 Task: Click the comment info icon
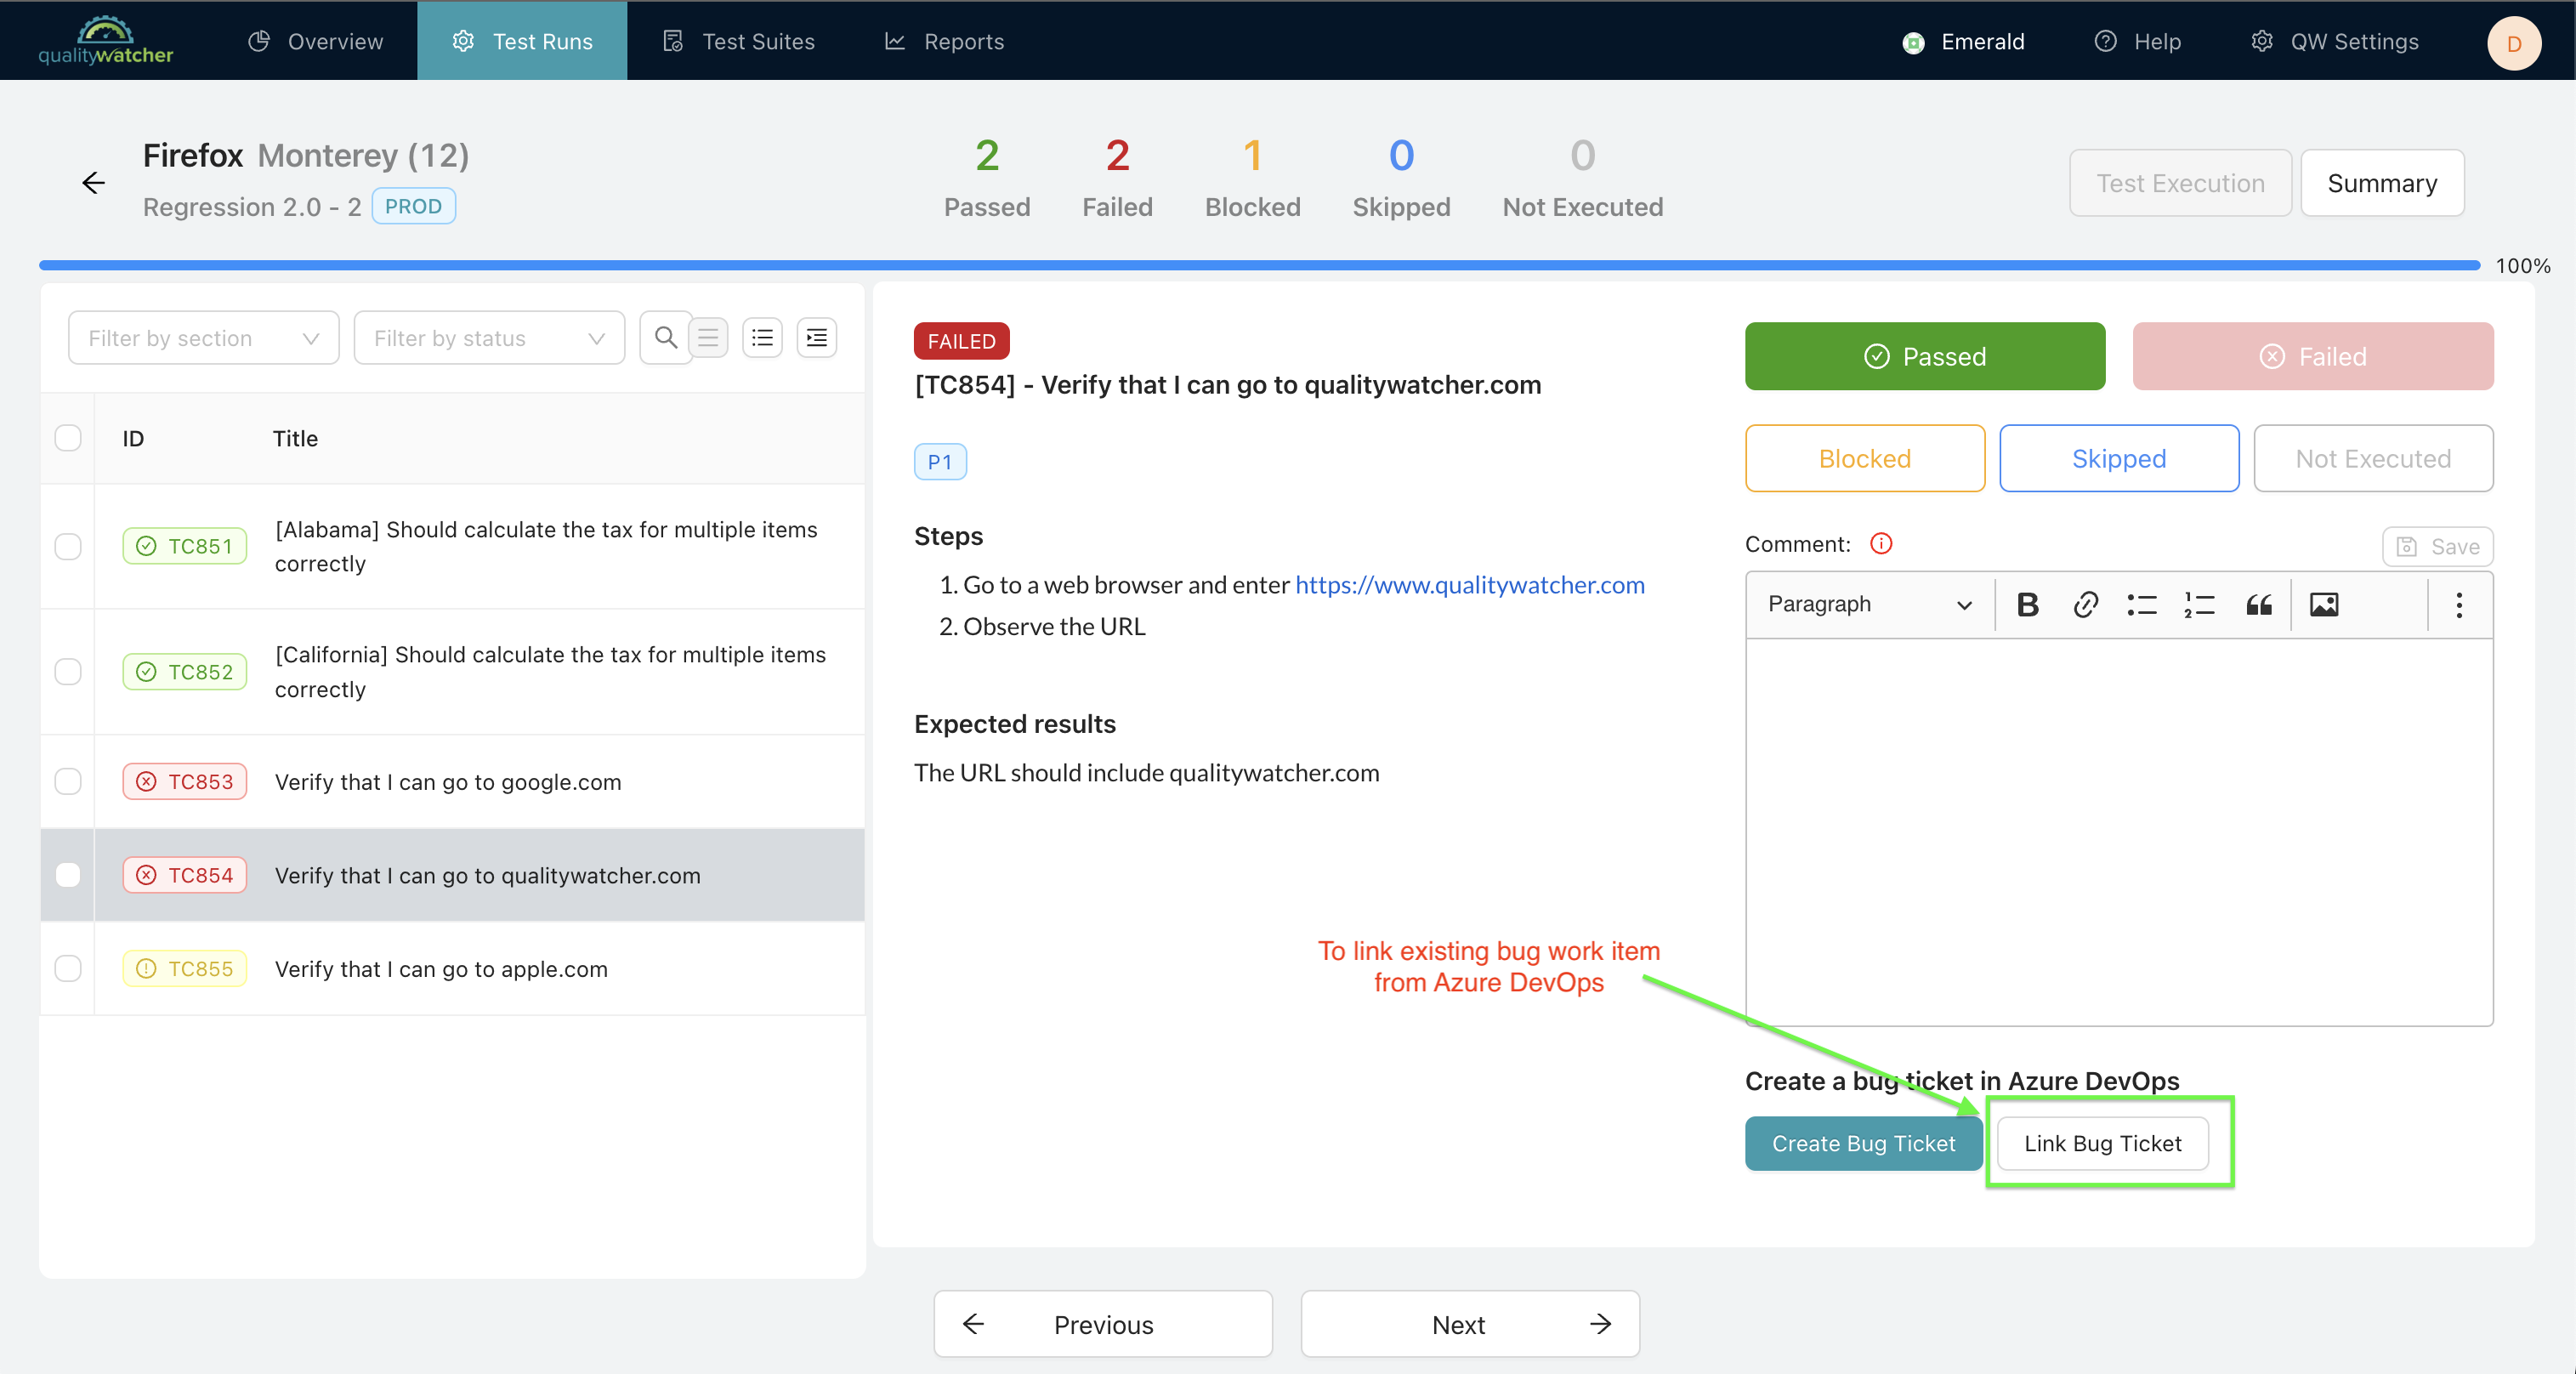(1881, 543)
